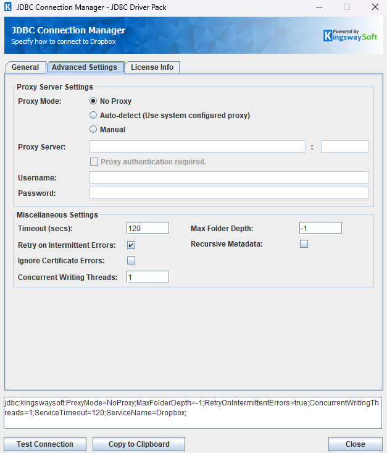
Task: Enable Recursive Metadata checkbox
Action: point(304,244)
